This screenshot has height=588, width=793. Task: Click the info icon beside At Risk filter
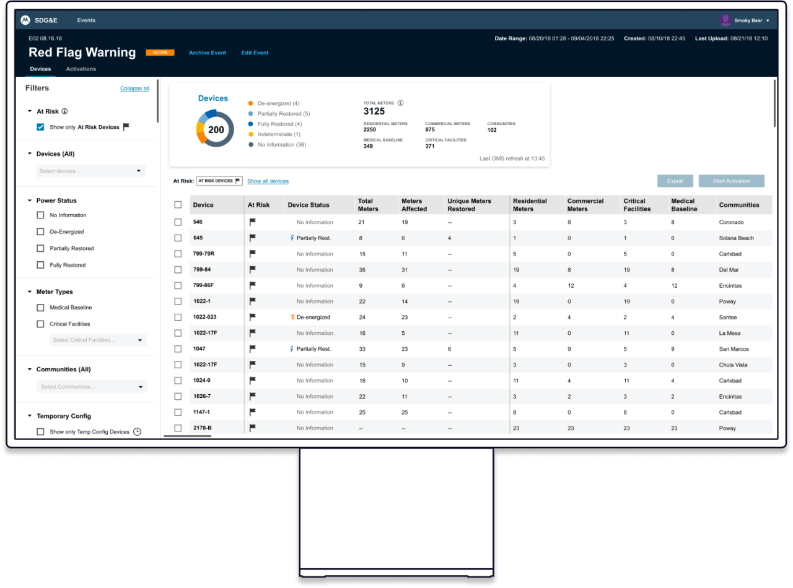pos(64,112)
